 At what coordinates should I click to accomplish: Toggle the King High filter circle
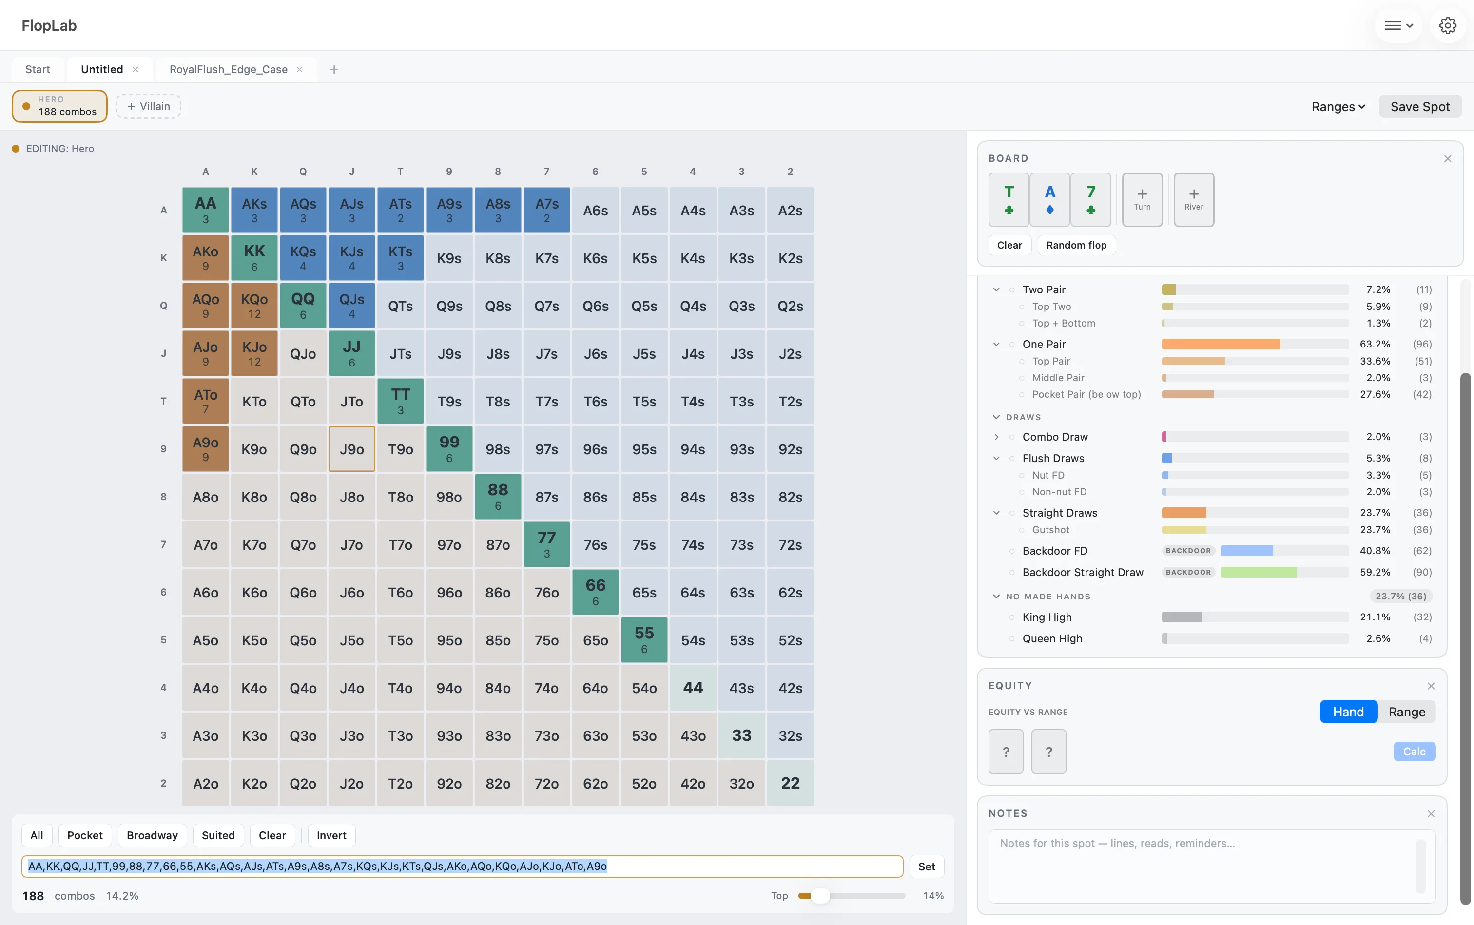[1011, 617]
